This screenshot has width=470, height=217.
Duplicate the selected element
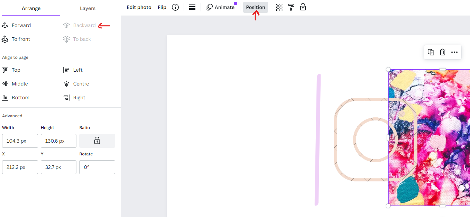(x=431, y=52)
